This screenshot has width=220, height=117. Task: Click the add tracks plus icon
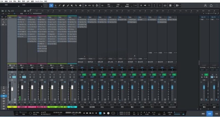click(28, 11)
